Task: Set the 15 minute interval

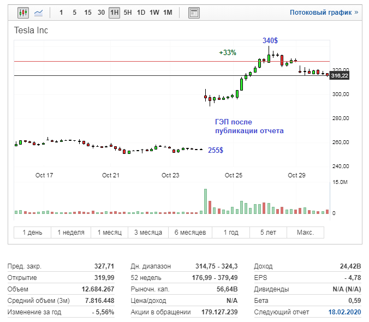Action: click(88, 13)
